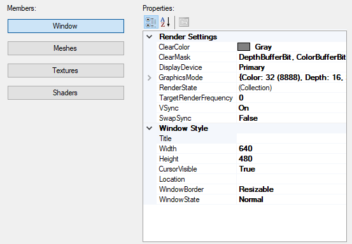Edit the DepthBufferBit, ColorBufferBit value
The width and height of the screenshot is (352, 244).
click(x=292, y=57)
